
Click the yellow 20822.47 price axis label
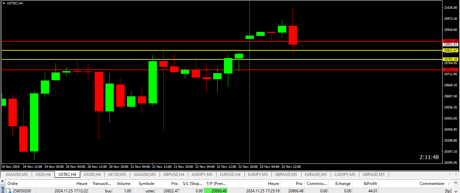point(451,50)
